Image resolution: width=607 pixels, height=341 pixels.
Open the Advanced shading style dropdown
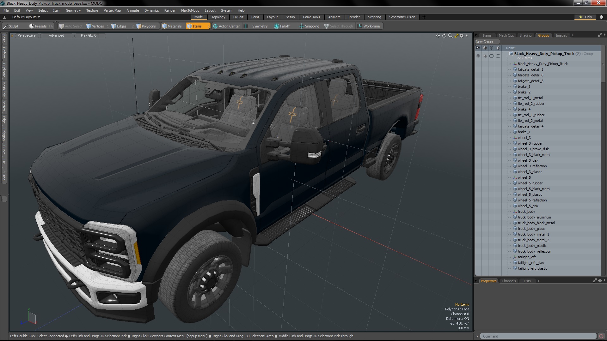pyautogui.click(x=56, y=36)
